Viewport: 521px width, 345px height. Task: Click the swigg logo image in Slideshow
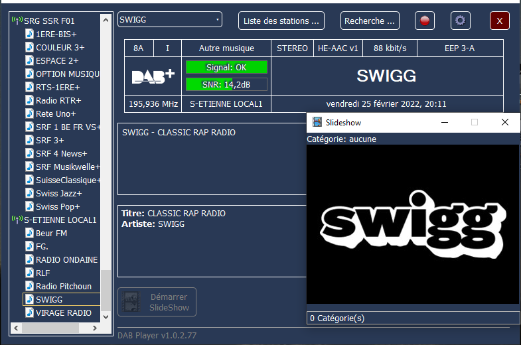(413, 224)
